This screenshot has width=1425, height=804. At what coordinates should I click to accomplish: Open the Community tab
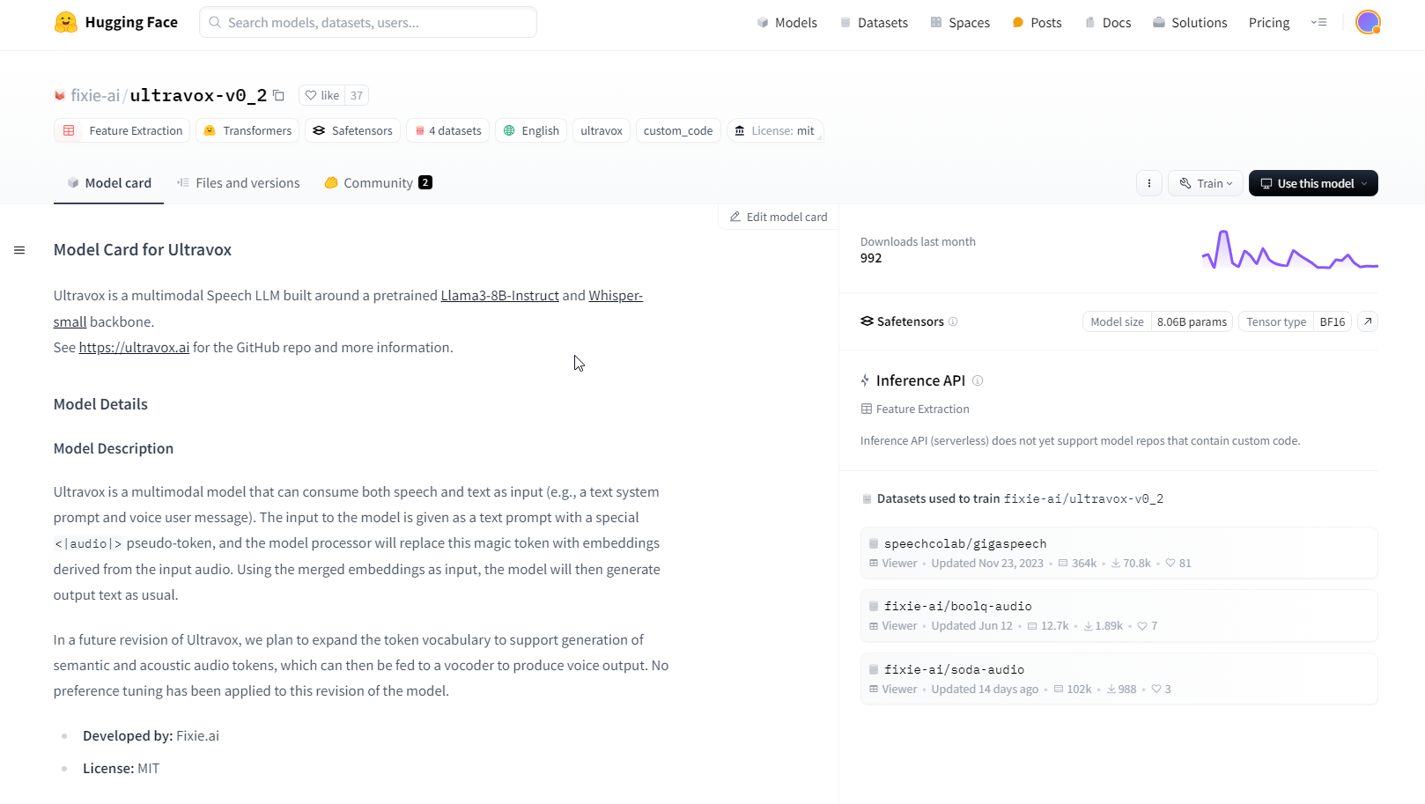[378, 183]
